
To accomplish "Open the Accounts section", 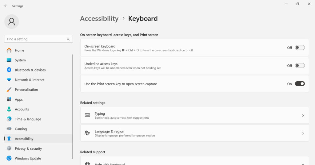I will 22,109.
